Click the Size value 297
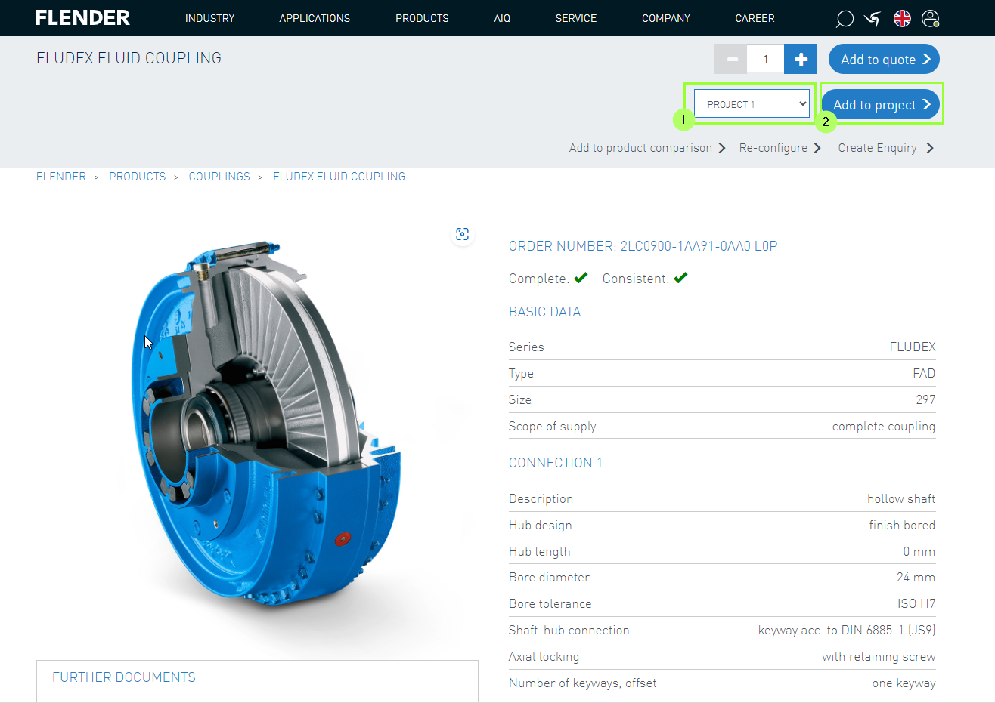 coord(925,400)
